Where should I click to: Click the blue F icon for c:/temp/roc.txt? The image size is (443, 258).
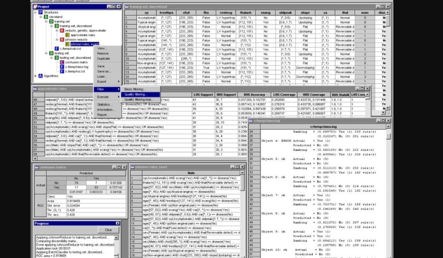62,71
